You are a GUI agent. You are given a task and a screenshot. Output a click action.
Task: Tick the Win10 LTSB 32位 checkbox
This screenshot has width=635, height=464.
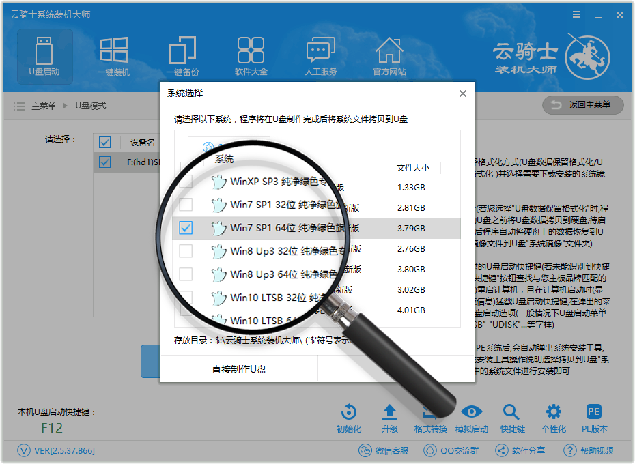point(186,298)
